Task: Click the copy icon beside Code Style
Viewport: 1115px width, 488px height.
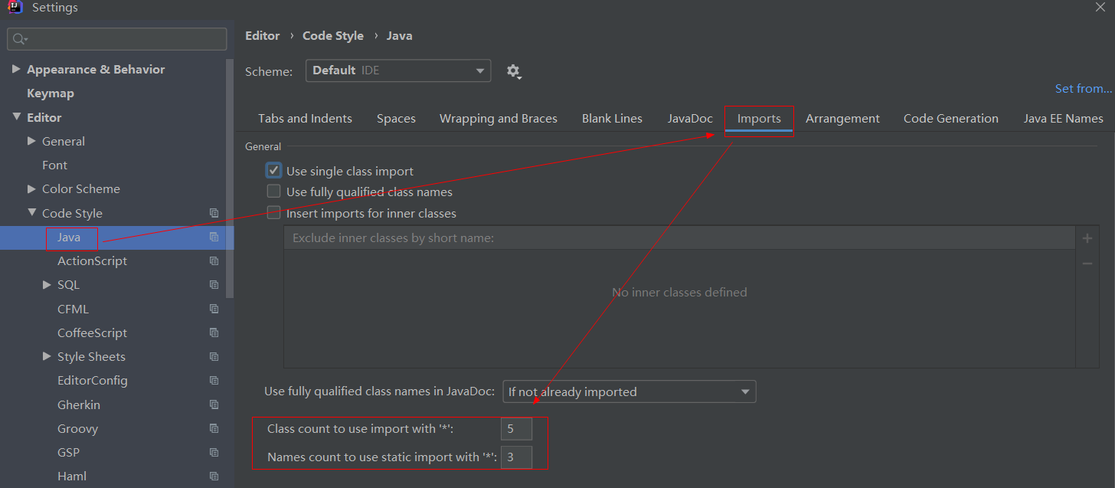Action: click(x=214, y=213)
